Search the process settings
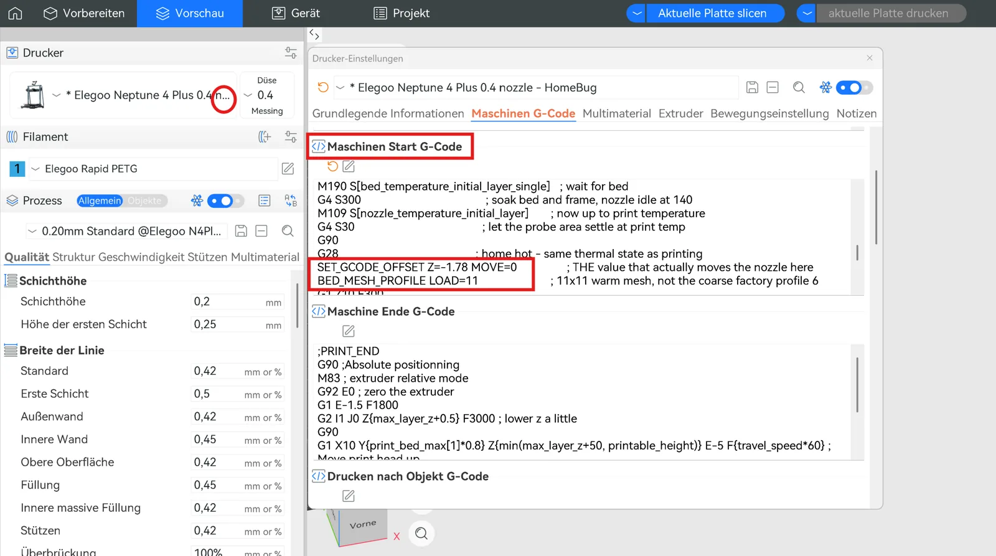 point(288,231)
